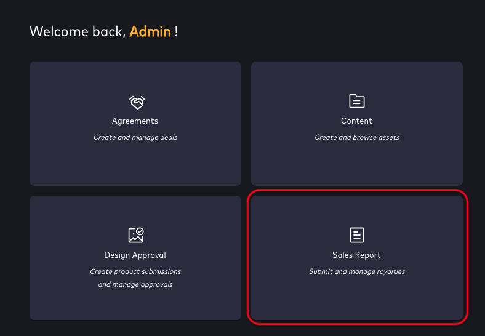Click the Agreements handshake icon
Viewport: 485px width, 336px height.
point(137,102)
